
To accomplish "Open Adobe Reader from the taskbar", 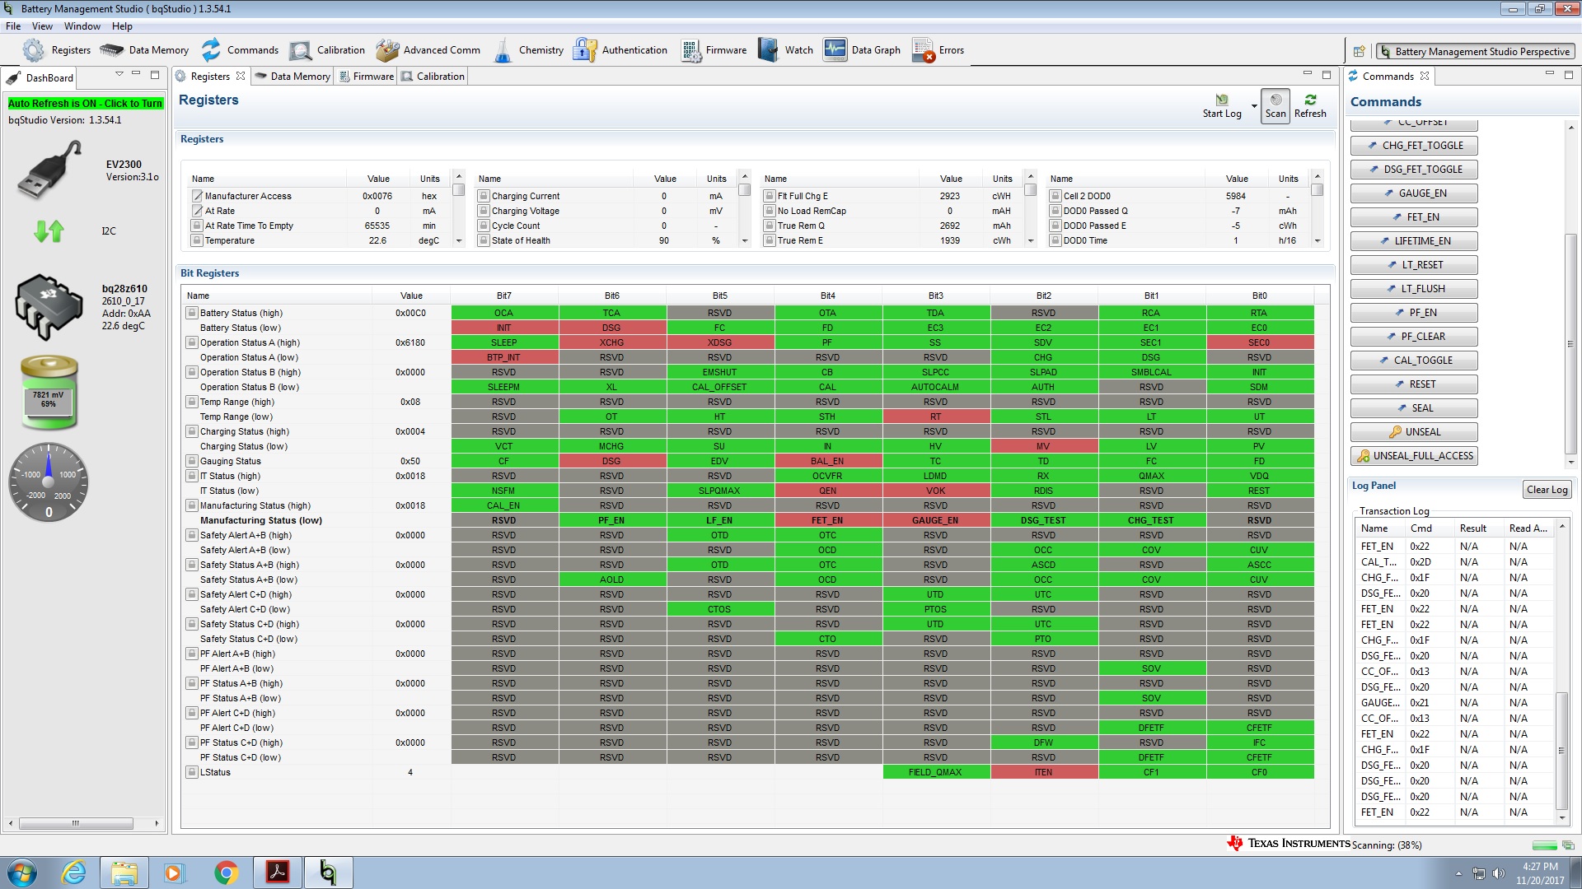I will click(277, 873).
